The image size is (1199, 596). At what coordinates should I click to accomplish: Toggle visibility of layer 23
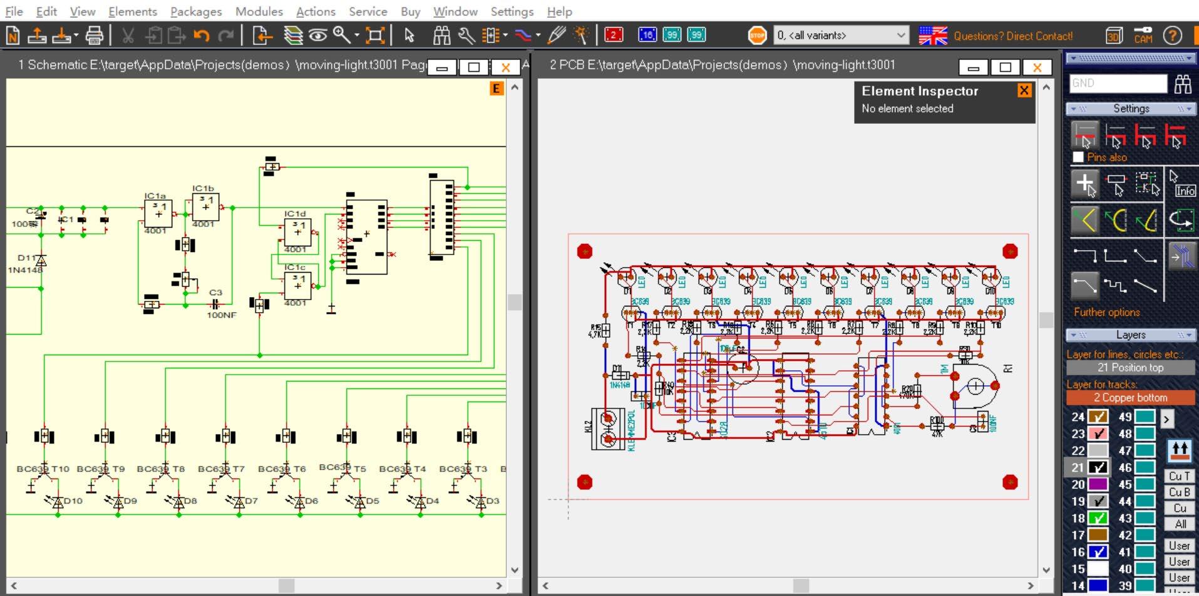click(x=1098, y=433)
